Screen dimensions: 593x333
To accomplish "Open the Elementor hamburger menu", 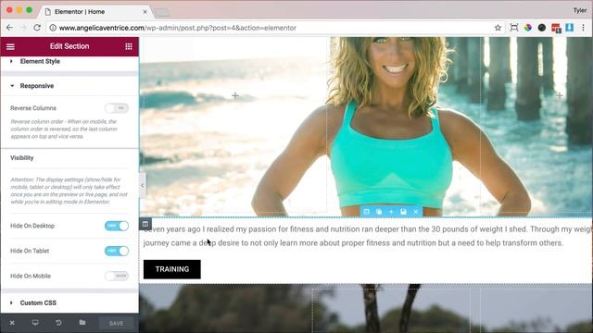I will [x=10, y=46].
